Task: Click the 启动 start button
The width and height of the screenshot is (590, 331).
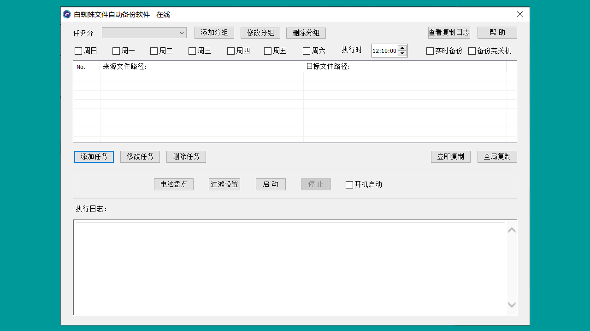Action: [x=271, y=184]
